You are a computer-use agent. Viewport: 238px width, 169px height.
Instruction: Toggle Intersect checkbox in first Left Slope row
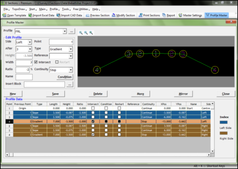[x=93, y=113]
